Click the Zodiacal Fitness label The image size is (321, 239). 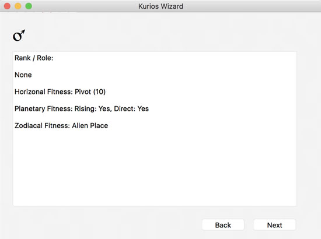(x=42, y=125)
